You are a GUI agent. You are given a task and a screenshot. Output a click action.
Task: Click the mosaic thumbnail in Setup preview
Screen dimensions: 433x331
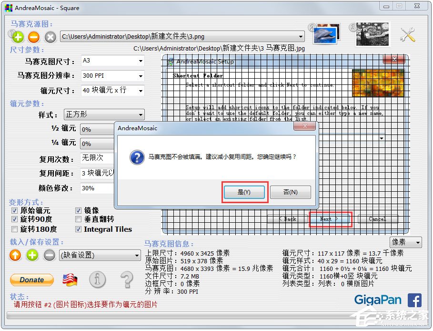pos(378,83)
